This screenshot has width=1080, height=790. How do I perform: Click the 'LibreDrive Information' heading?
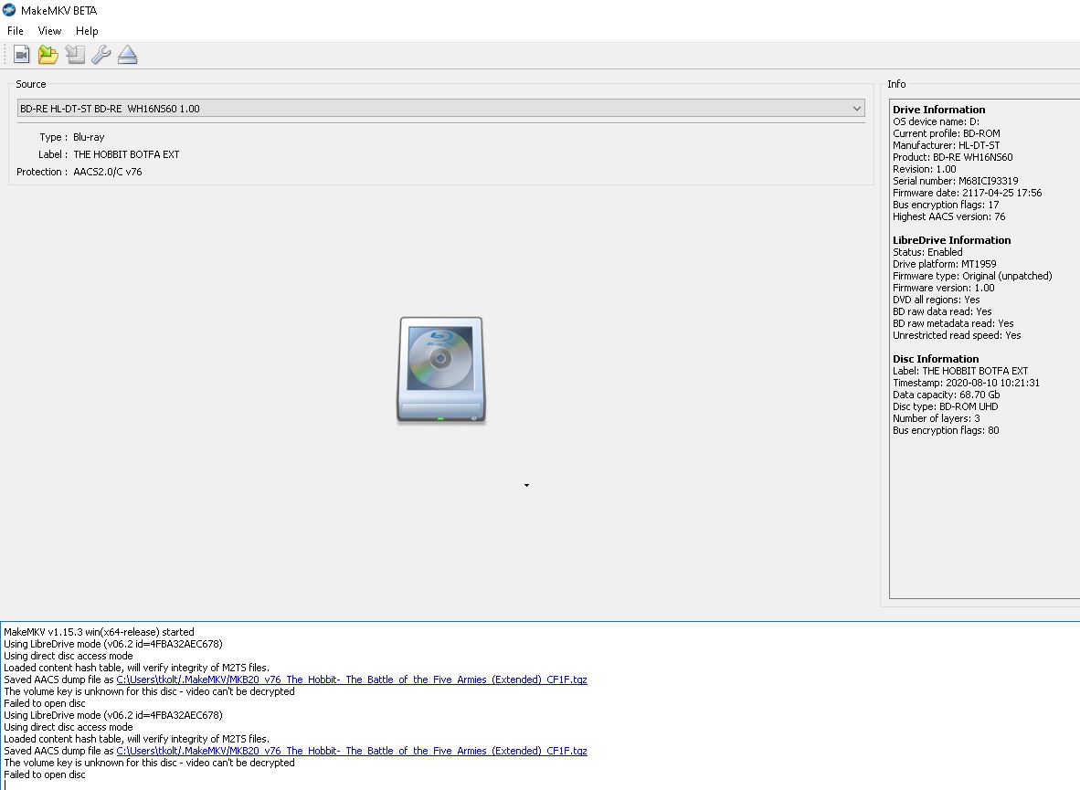point(952,240)
